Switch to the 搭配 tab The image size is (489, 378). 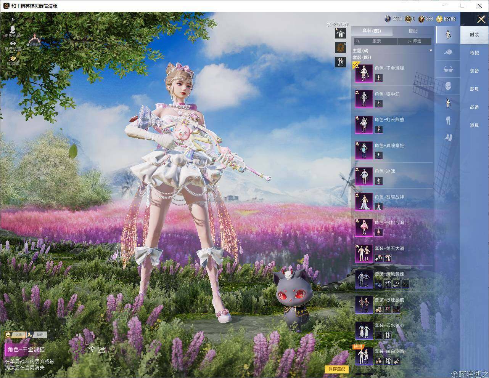(x=413, y=31)
